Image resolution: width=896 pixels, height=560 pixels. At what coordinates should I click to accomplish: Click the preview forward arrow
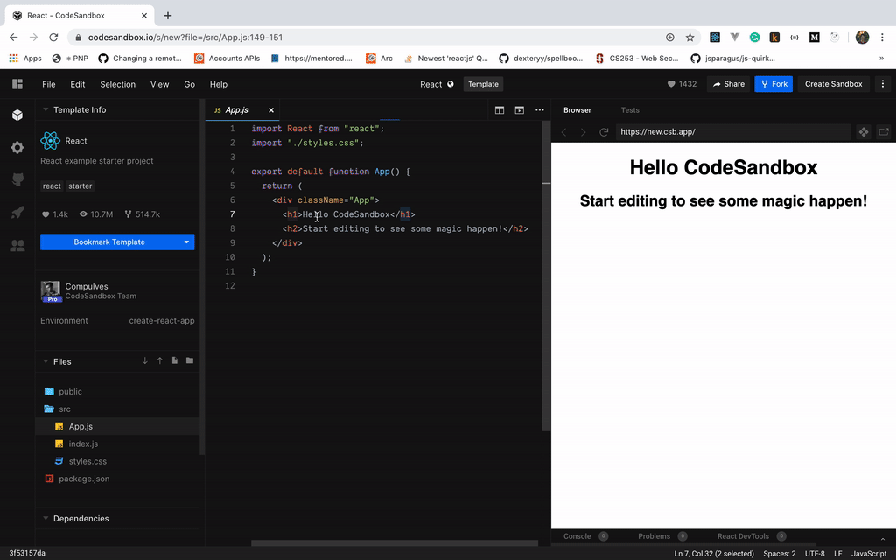tap(584, 132)
